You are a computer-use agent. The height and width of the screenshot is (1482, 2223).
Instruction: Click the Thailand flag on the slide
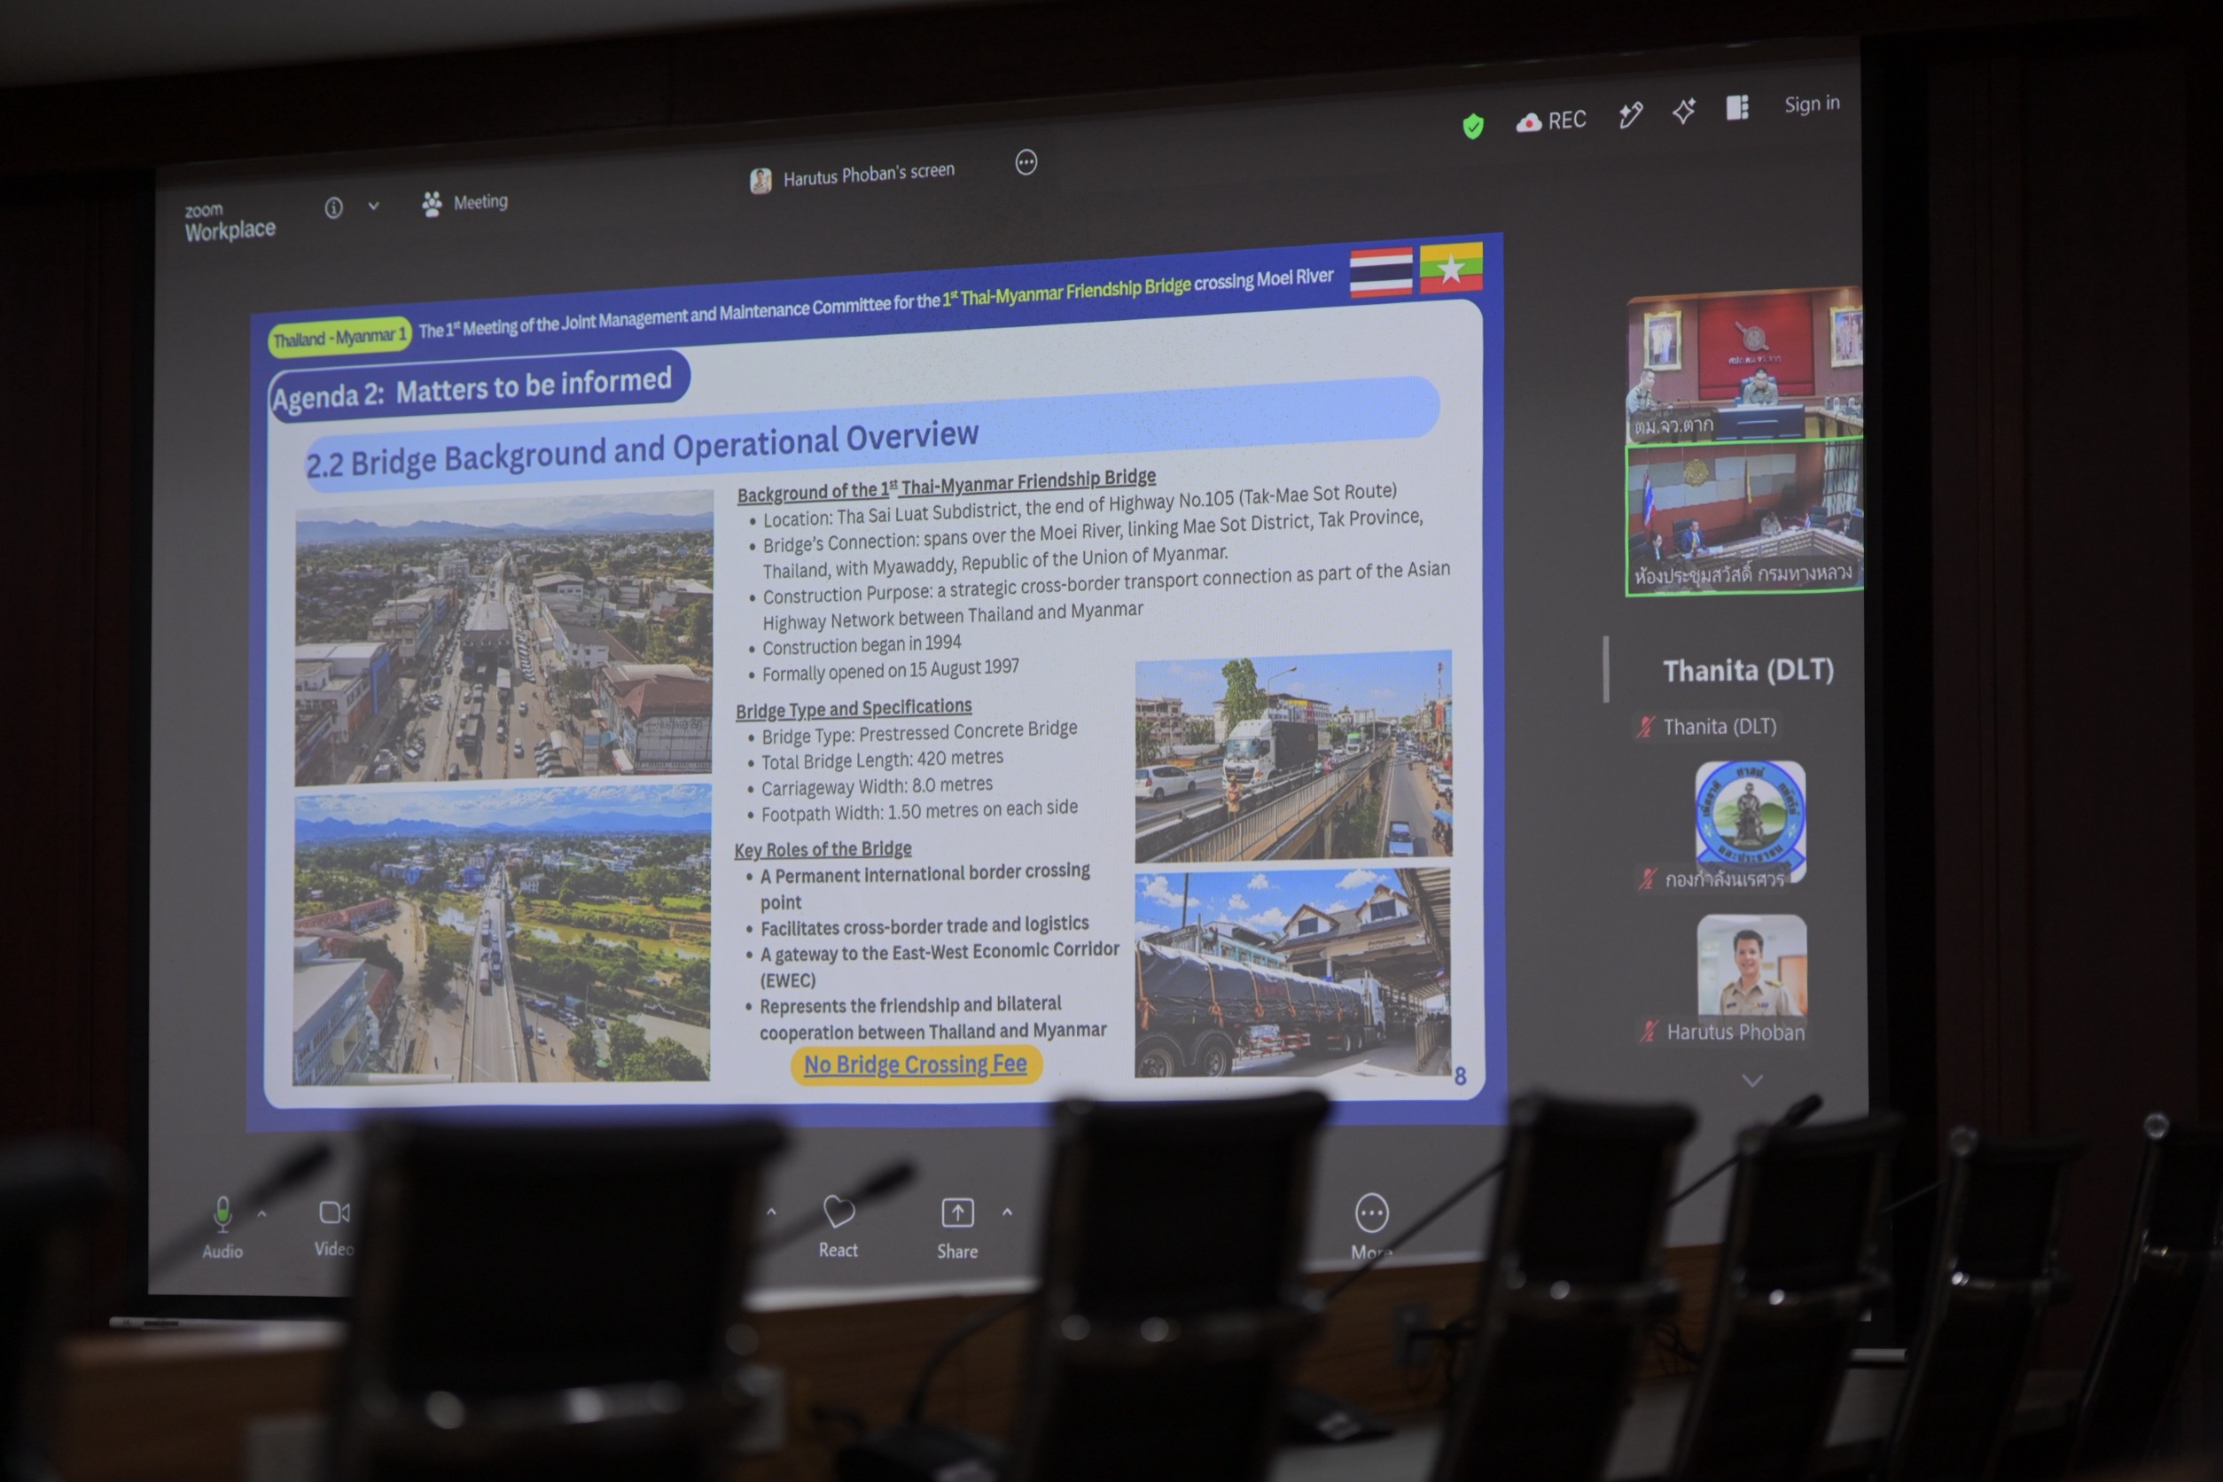pos(1381,272)
